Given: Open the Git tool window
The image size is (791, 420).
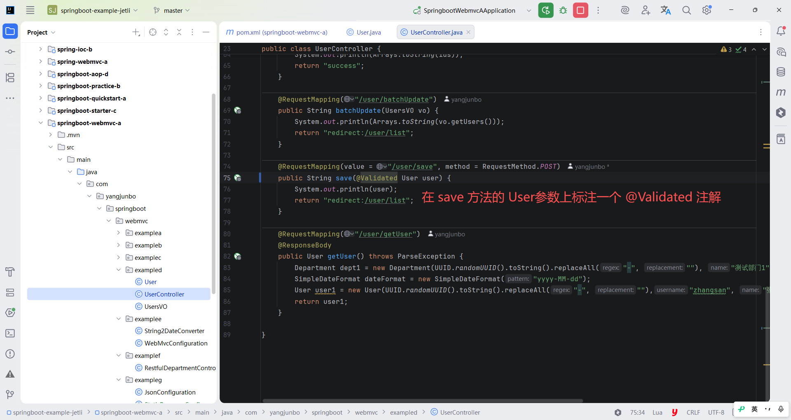Looking at the screenshot, I should [10, 394].
